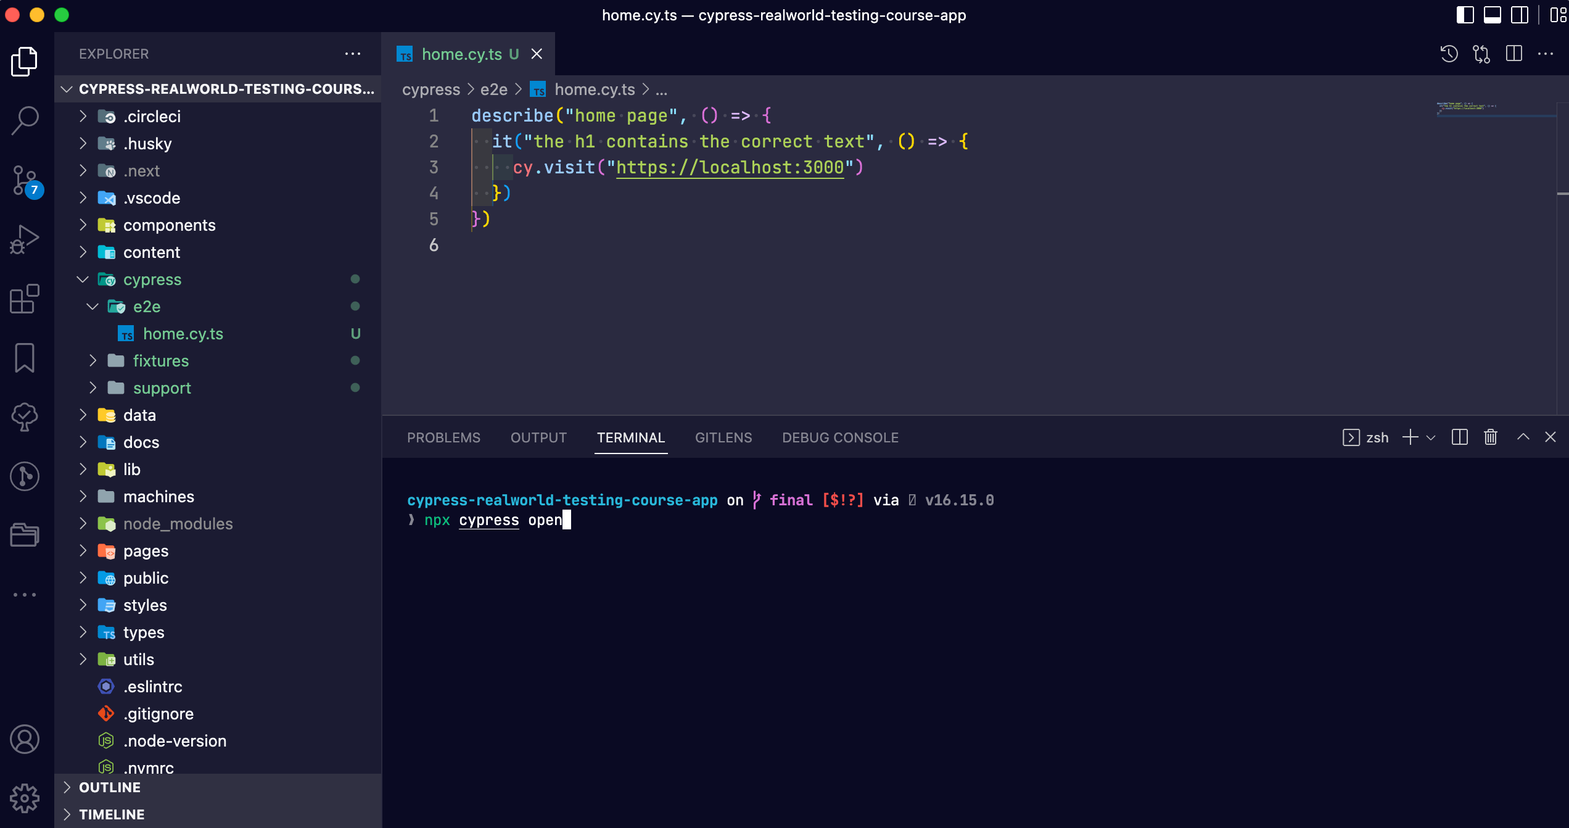Switch to the PROBLEMS tab
Image resolution: width=1569 pixels, height=828 pixels.
click(443, 437)
